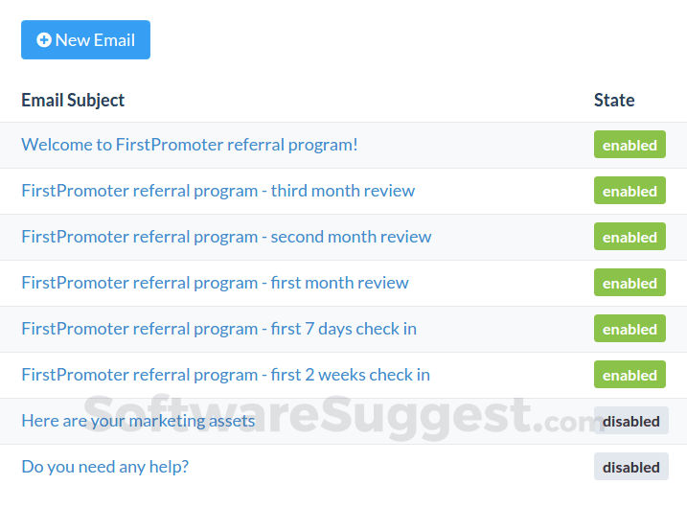Toggle enabled state of the Welcome email
Image resolution: width=687 pixels, height=508 pixels.
coord(630,145)
